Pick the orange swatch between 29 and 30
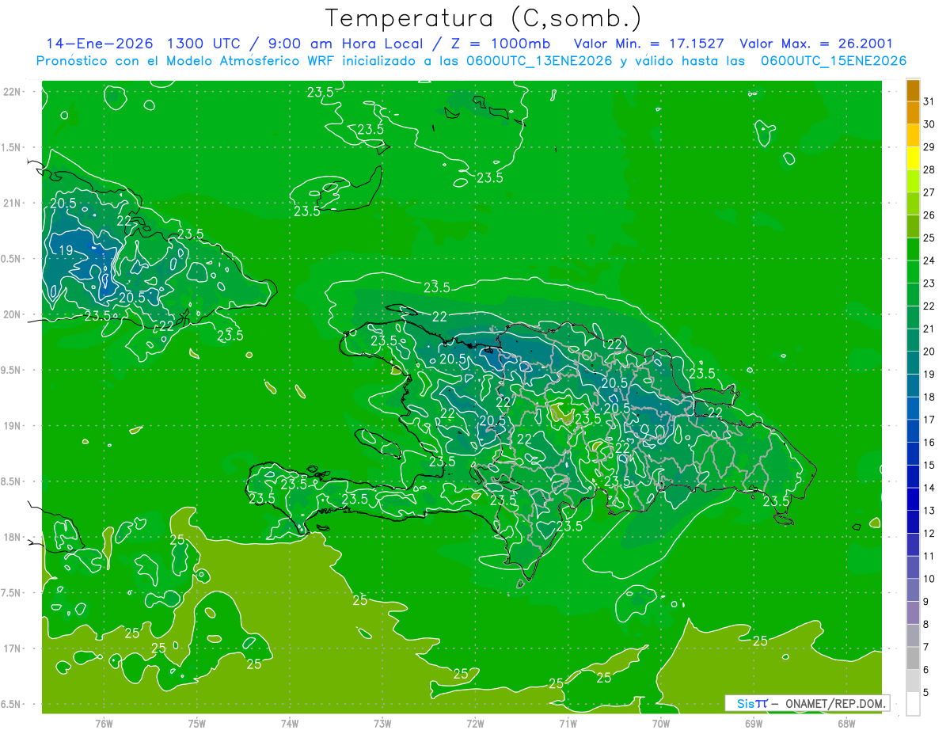Viewport: 950px width, 734px height. [913, 135]
